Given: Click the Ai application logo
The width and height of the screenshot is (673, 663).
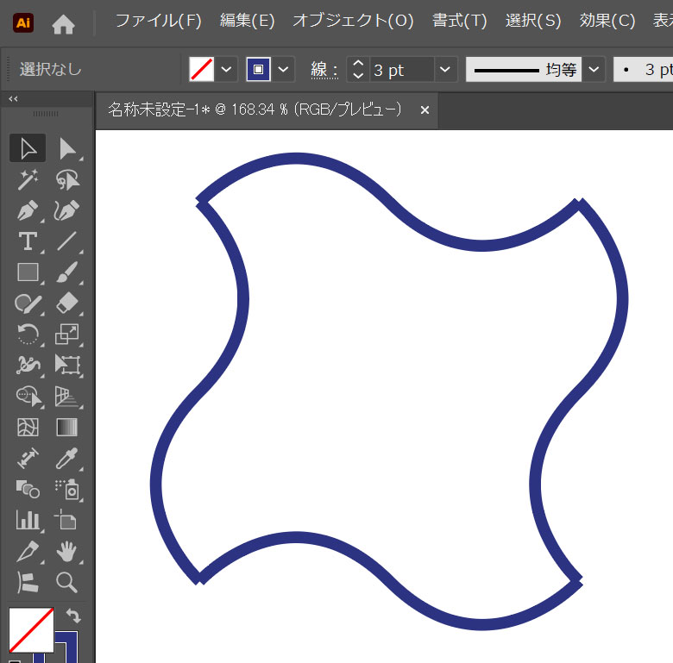Looking at the screenshot, I should 23,22.
